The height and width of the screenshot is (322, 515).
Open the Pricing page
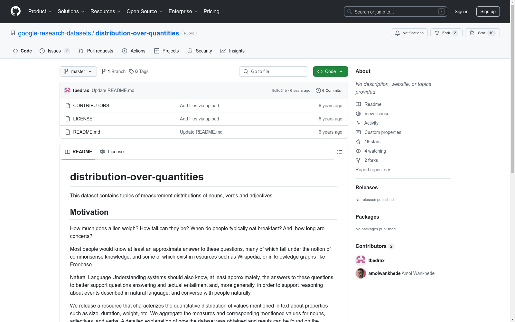pyautogui.click(x=211, y=11)
